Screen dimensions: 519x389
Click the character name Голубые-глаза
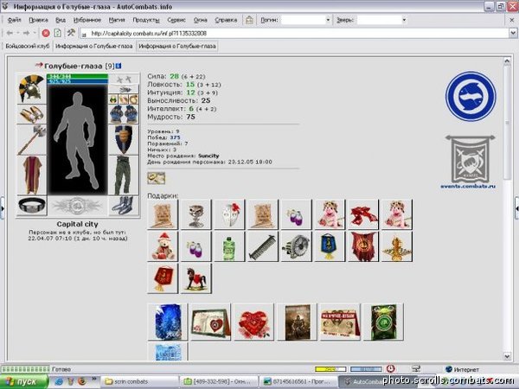coord(74,67)
